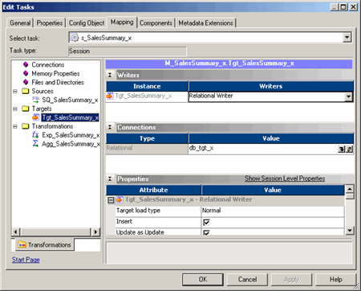The image size is (361, 291).
Task: Click the Help button
Action: pos(335,280)
